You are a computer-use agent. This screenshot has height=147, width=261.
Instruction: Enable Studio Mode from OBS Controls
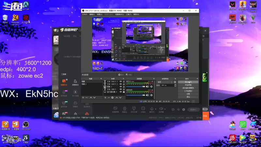point(188,91)
